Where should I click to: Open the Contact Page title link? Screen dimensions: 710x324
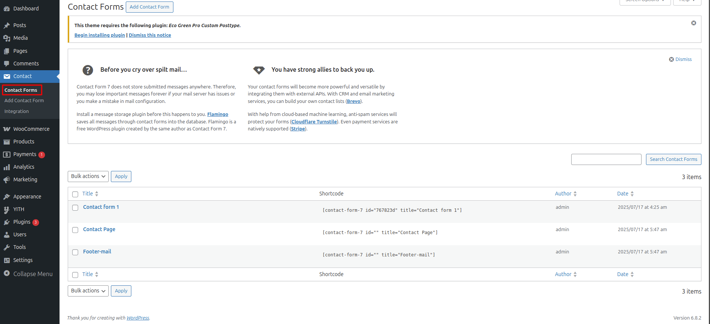(x=99, y=229)
